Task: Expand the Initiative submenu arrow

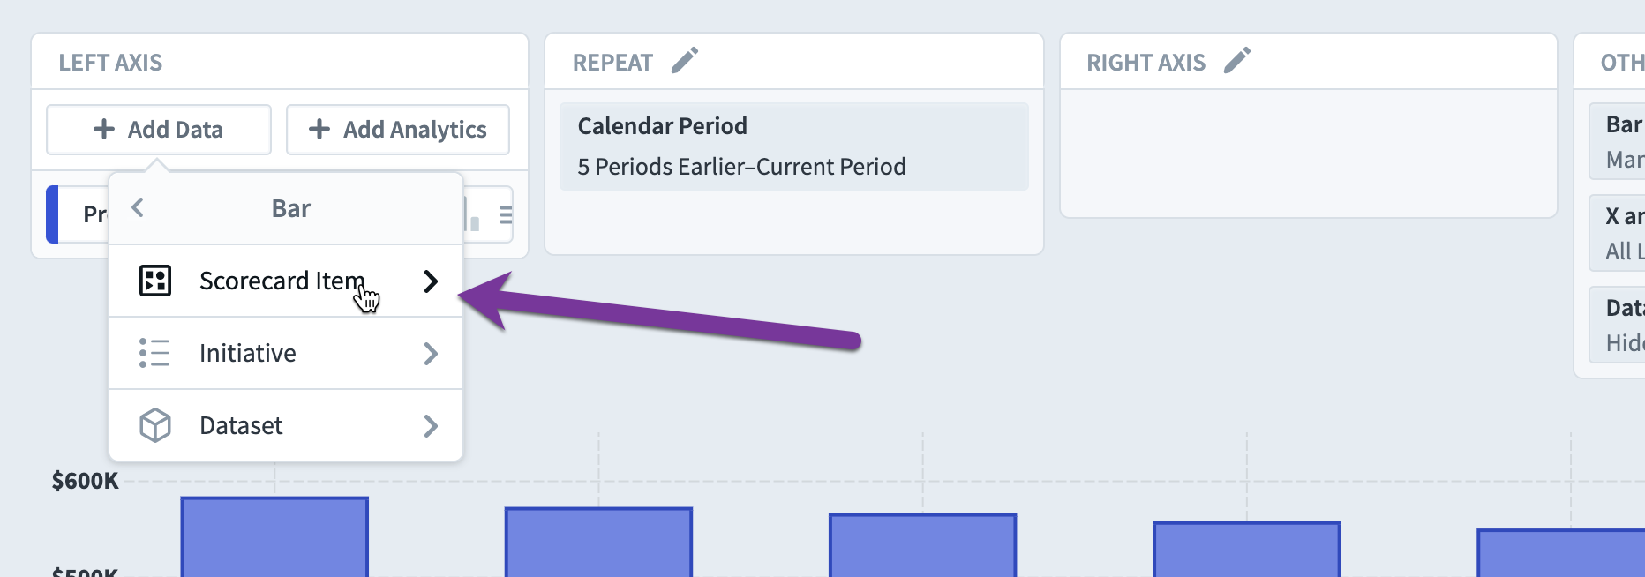Action: click(431, 354)
